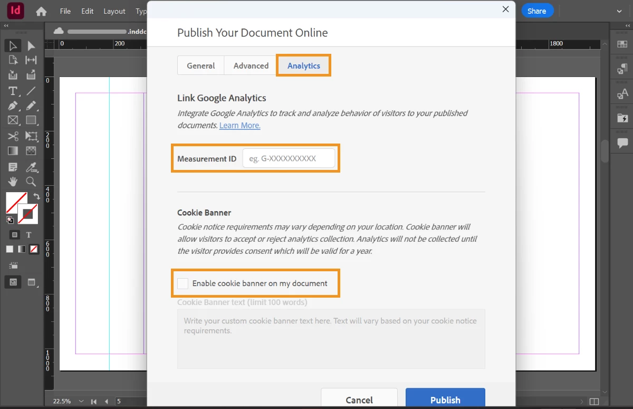
Task: Click the Publish button
Action: (x=445, y=398)
